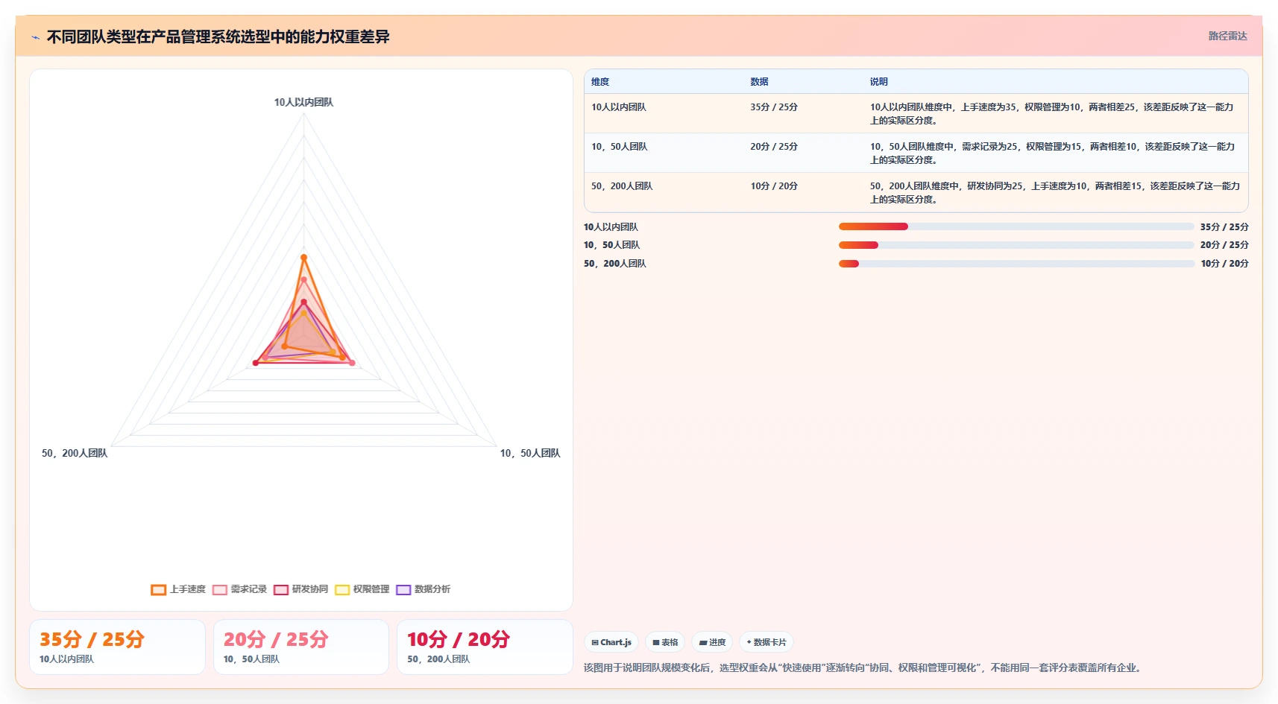The height and width of the screenshot is (704, 1278).
Task: Click the description mentioning 需求记录为25
Action: pyautogui.click(x=1052, y=153)
